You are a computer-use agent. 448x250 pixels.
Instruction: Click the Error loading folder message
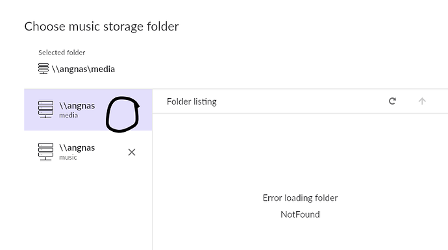[x=300, y=197]
